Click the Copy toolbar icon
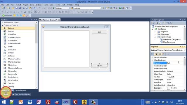Screen dimensions: 187x105 point(27,8)
